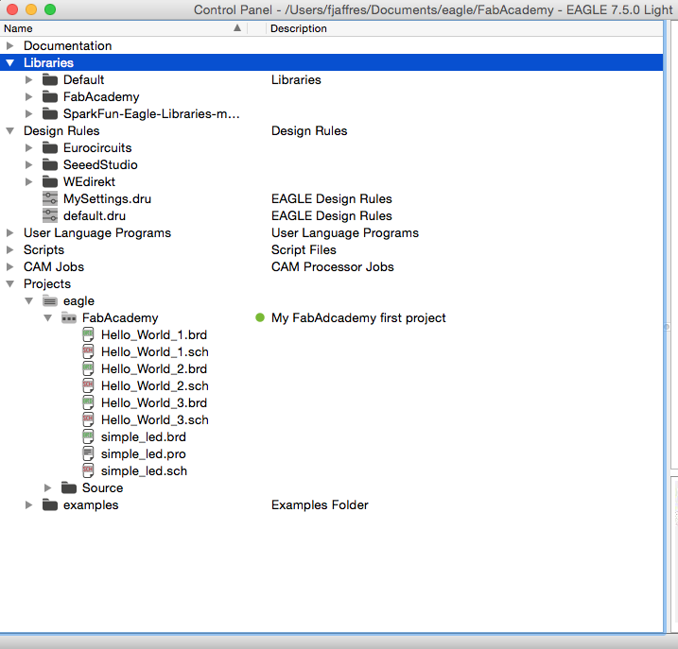Click the default.dru design rules icon

[50, 215]
